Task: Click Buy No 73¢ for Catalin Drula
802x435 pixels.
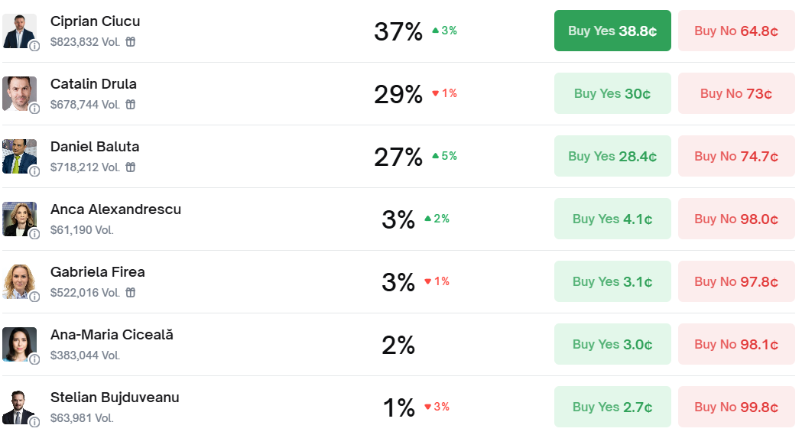Action: (736, 93)
